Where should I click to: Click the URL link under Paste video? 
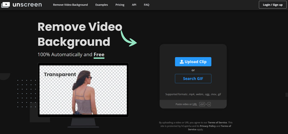195,104
